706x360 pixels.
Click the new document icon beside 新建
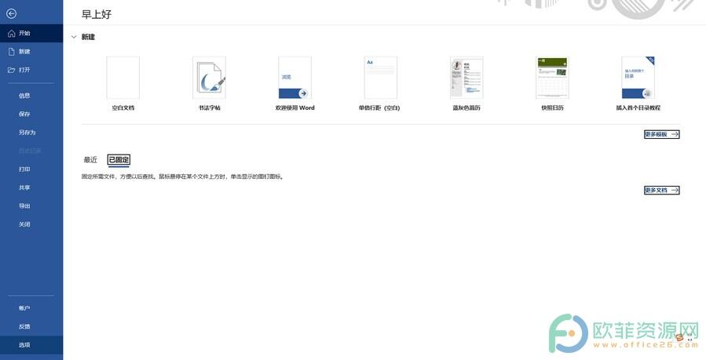[x=12, y=52]
